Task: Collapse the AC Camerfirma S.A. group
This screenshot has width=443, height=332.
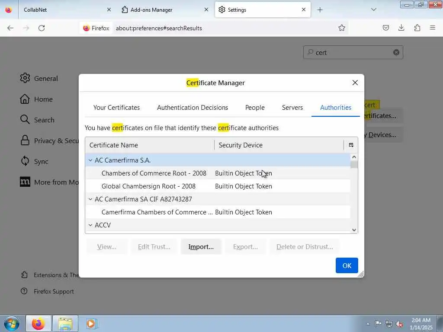Action: [90, 160]
